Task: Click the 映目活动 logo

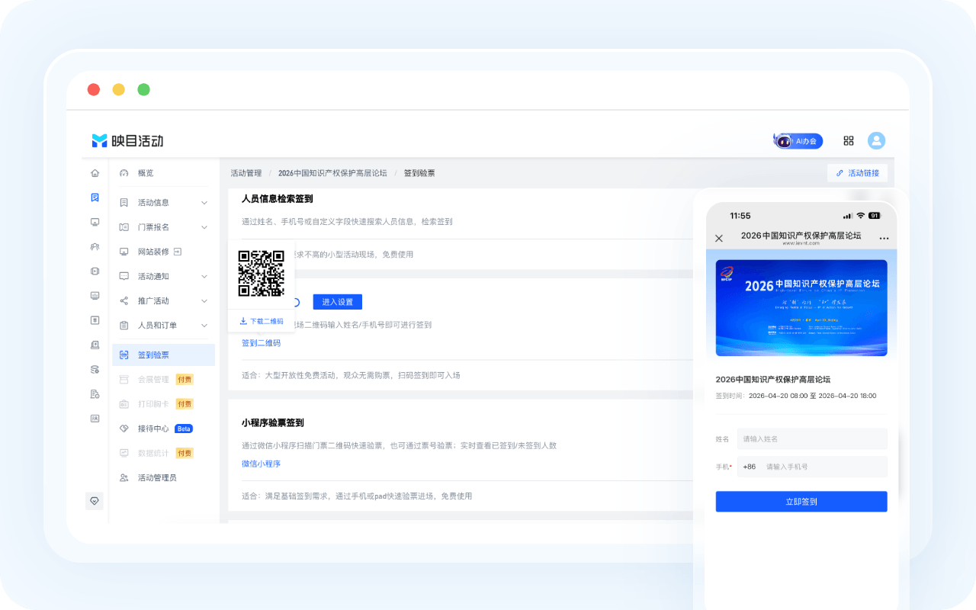Action: [x=127, y=140]
